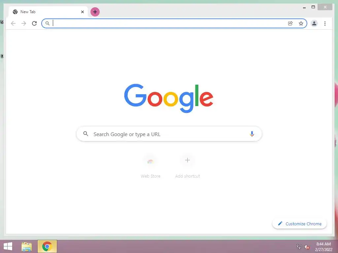338x253 pixels.
Task: Minimize the Chrome window
Action: [304, 8]
